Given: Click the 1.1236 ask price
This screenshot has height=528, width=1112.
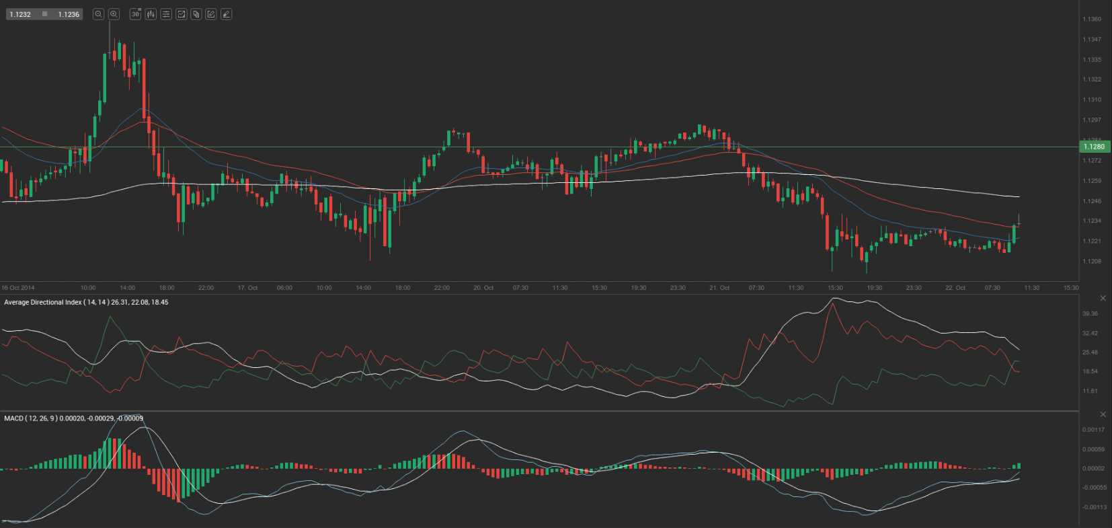Looking at the screenshot, I should [69, 14].
